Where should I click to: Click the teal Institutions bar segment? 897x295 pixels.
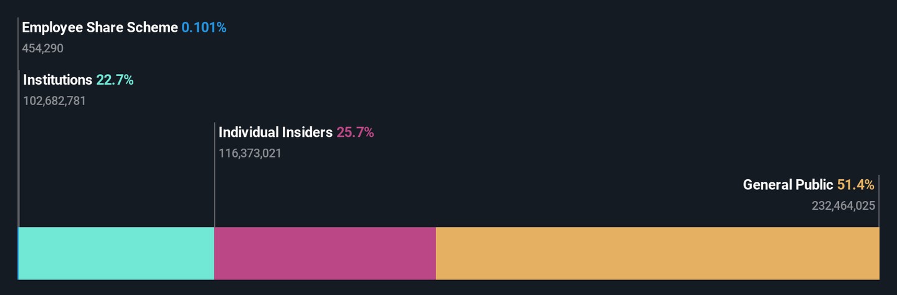tap(116, 253)
